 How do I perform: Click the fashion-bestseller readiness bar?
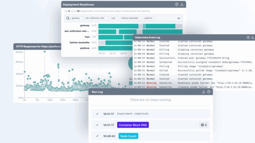pyautogui.click(x=116, y=43)
